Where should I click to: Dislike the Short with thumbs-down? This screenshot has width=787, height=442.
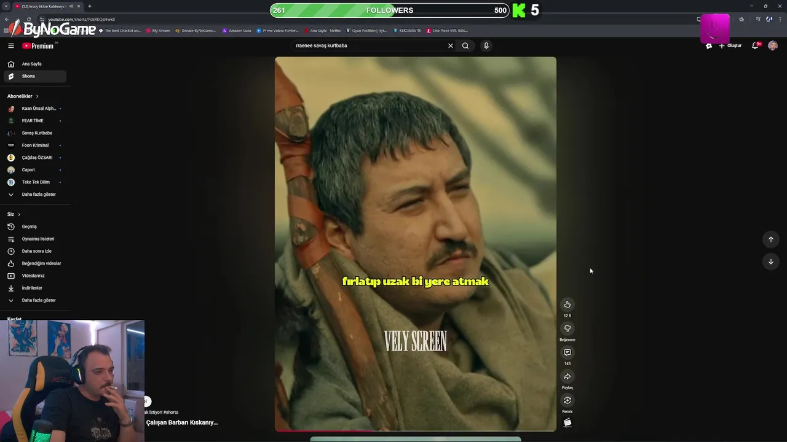pos(568,328)
